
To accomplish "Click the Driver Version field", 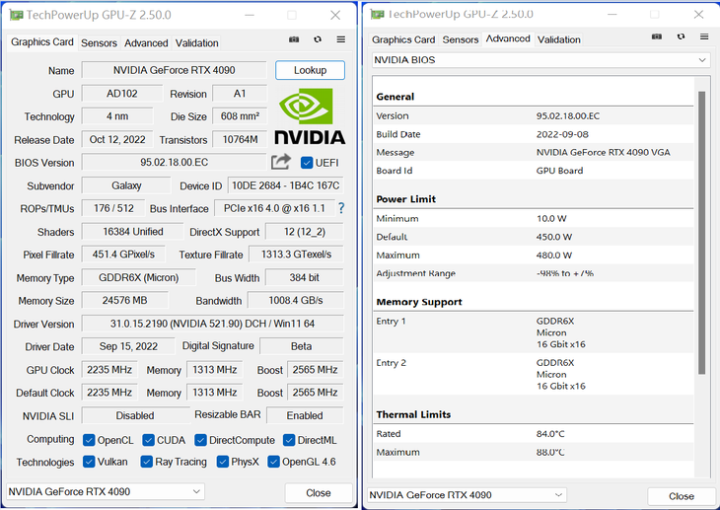I will point(213,324).
